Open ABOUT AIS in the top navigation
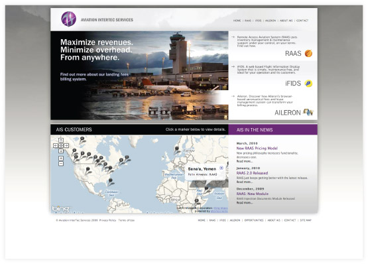Image resolution: width=368 pixels, height=264 pixels. pyautogui.click(x=286, y=21)
